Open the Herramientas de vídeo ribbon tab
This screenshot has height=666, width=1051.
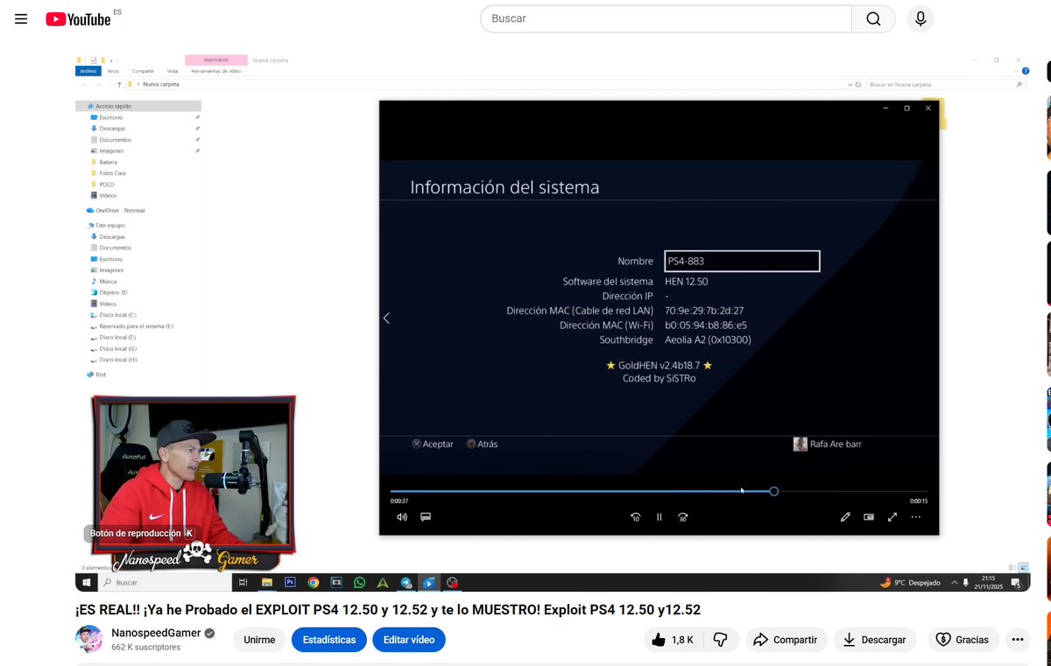tap(216, 71)
